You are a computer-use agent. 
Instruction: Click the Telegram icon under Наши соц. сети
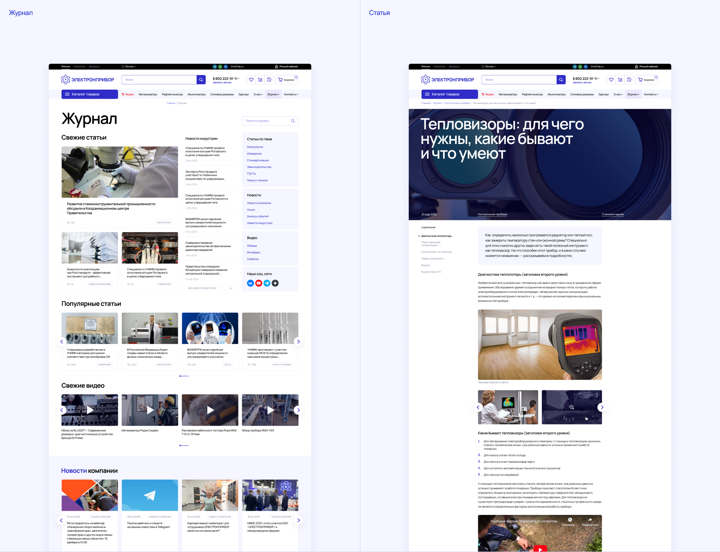(267, 283)
